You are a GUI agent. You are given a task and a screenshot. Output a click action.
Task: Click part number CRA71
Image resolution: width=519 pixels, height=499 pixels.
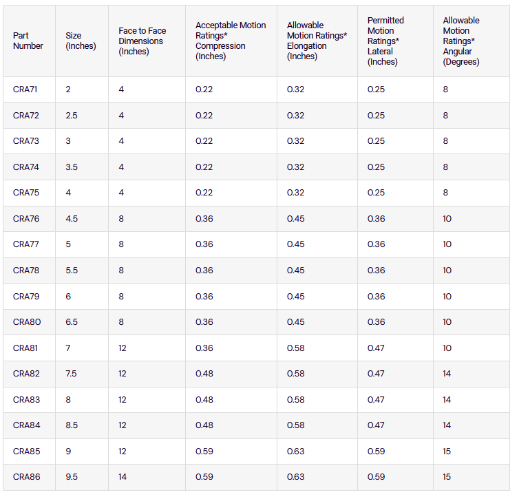(26, 89)
